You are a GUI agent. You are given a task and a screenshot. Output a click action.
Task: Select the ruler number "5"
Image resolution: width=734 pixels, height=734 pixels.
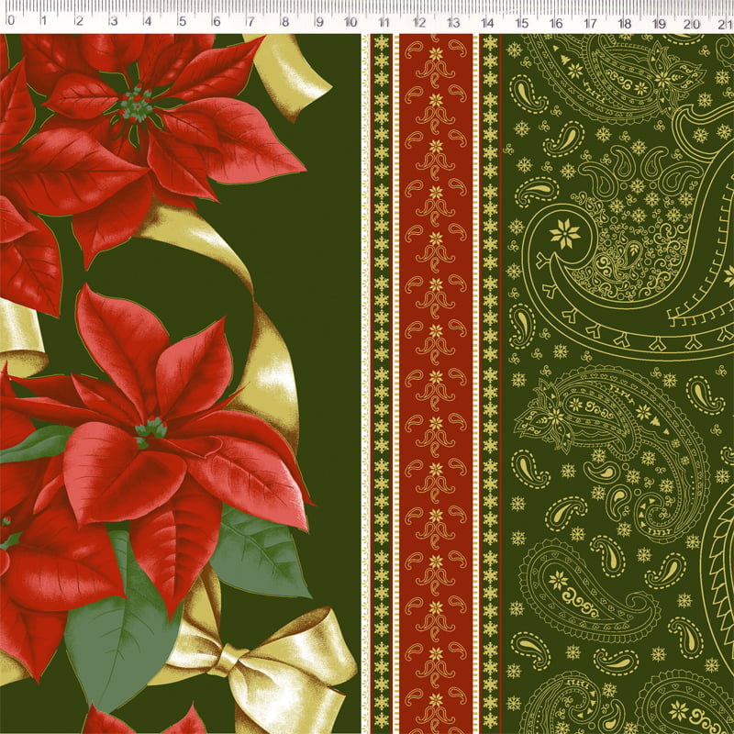tap(182, 20)
